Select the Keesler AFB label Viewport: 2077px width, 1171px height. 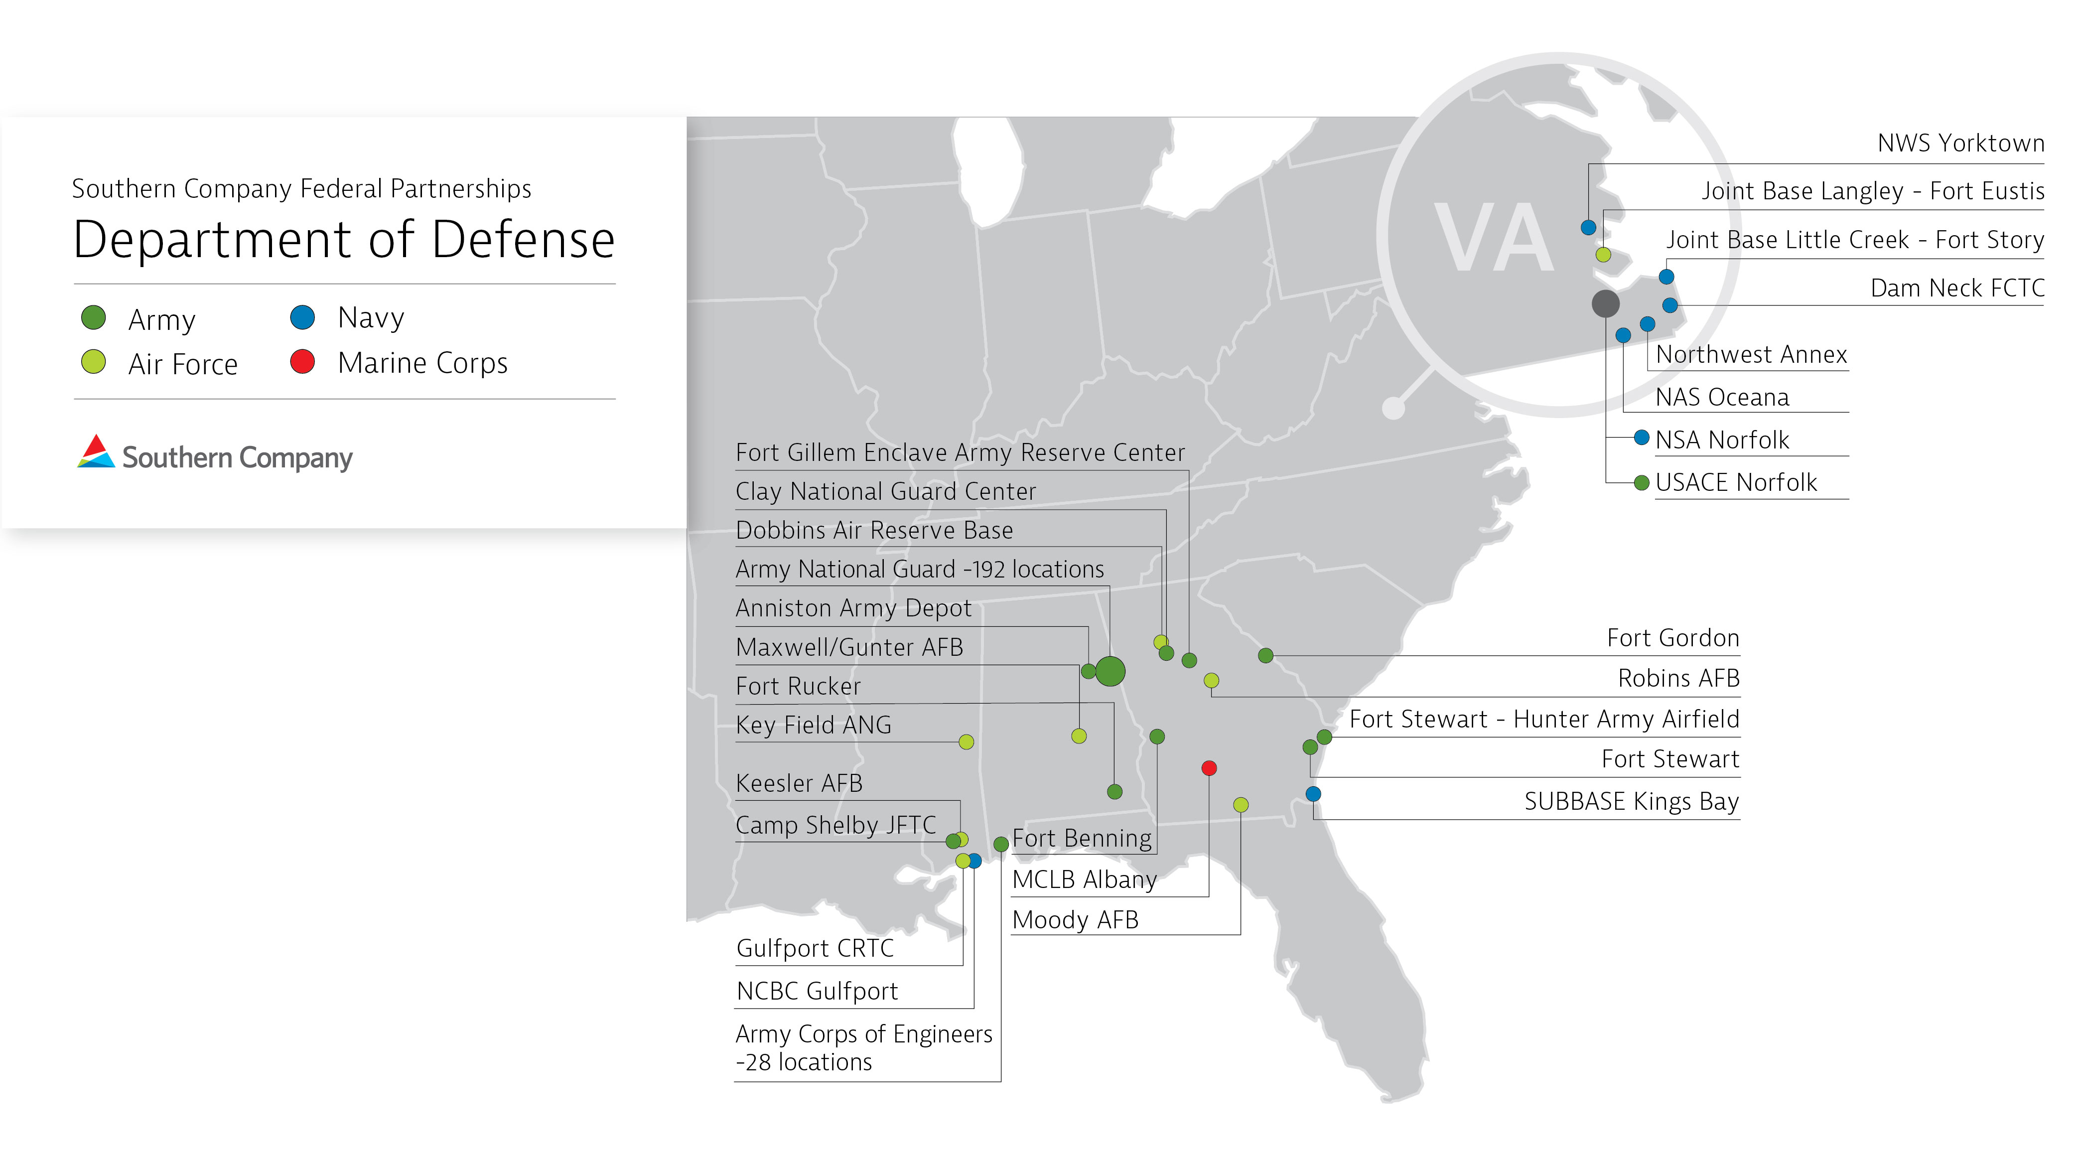[x=799, y=784]
